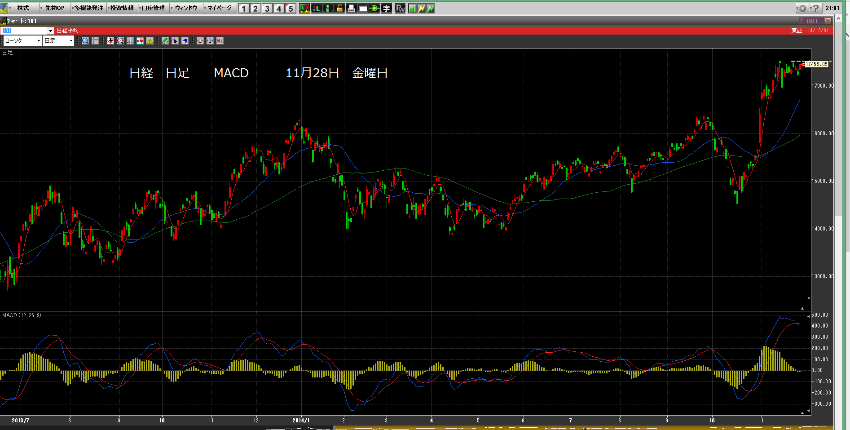This screenshot has height=430, width=850.
Task: Click the 2014/1 date axis label
Action: click(301, 421)
